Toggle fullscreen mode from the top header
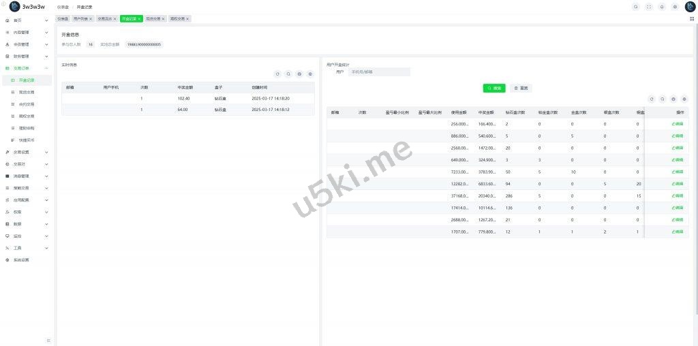Image resolution: width=698 pixels, height=346 pixels. (649, 7)
